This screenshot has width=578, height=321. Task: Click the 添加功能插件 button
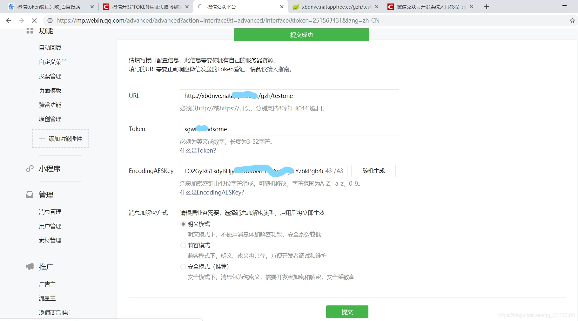(60, 139)
